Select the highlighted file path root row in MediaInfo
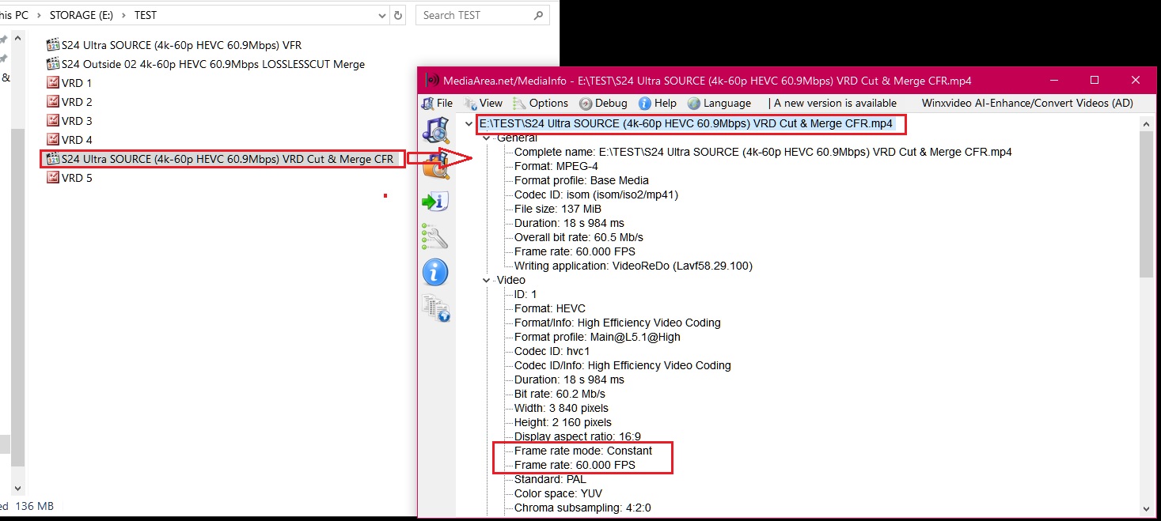This screenshot has height=521, width=1161. pos(686,124)
